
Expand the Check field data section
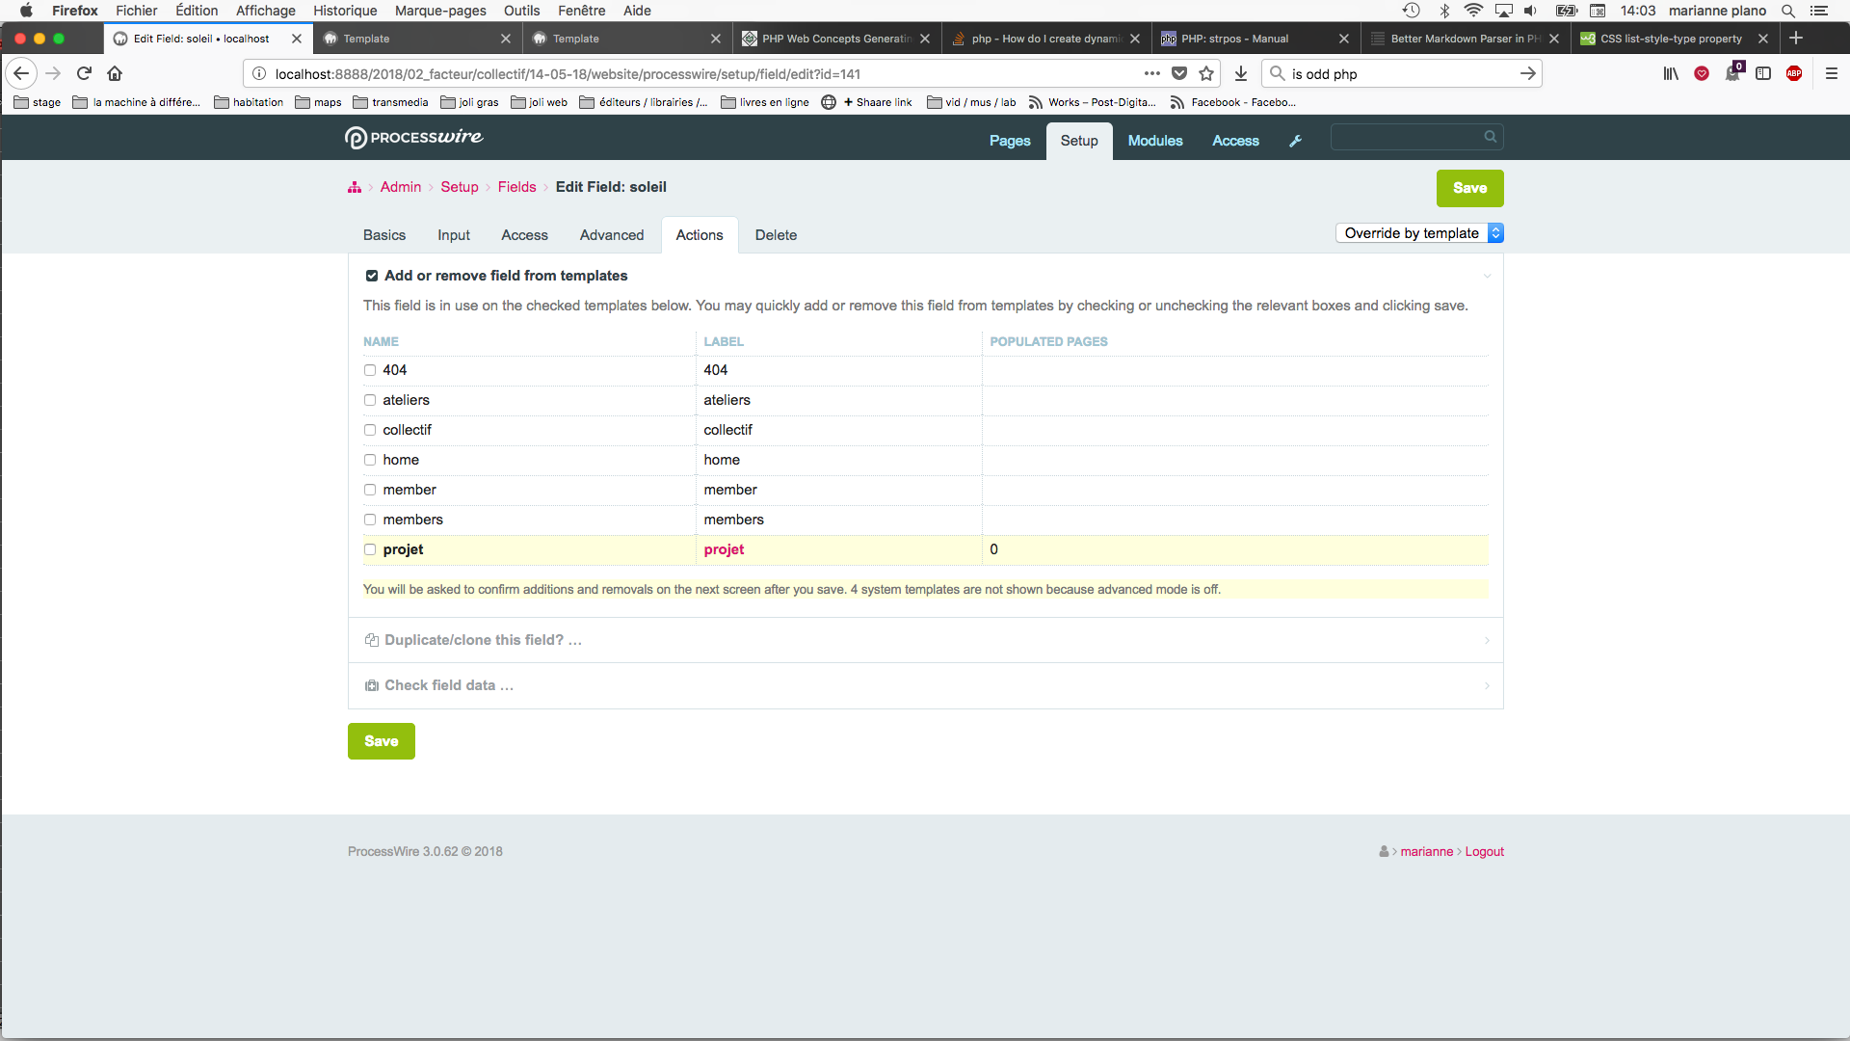click(449, 685)
